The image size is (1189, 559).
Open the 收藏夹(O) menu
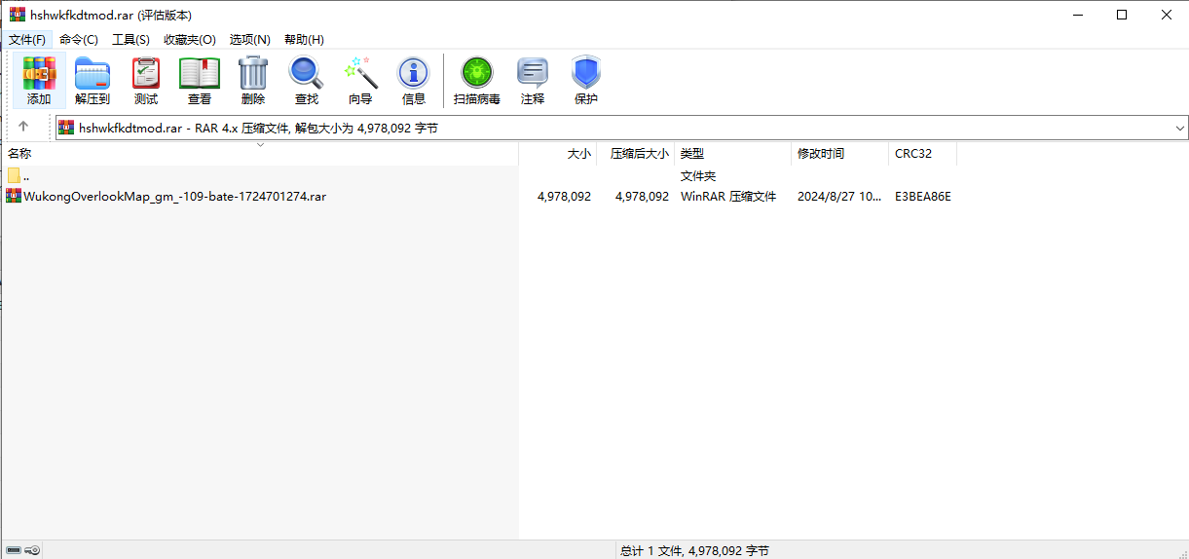click(190, 39)
